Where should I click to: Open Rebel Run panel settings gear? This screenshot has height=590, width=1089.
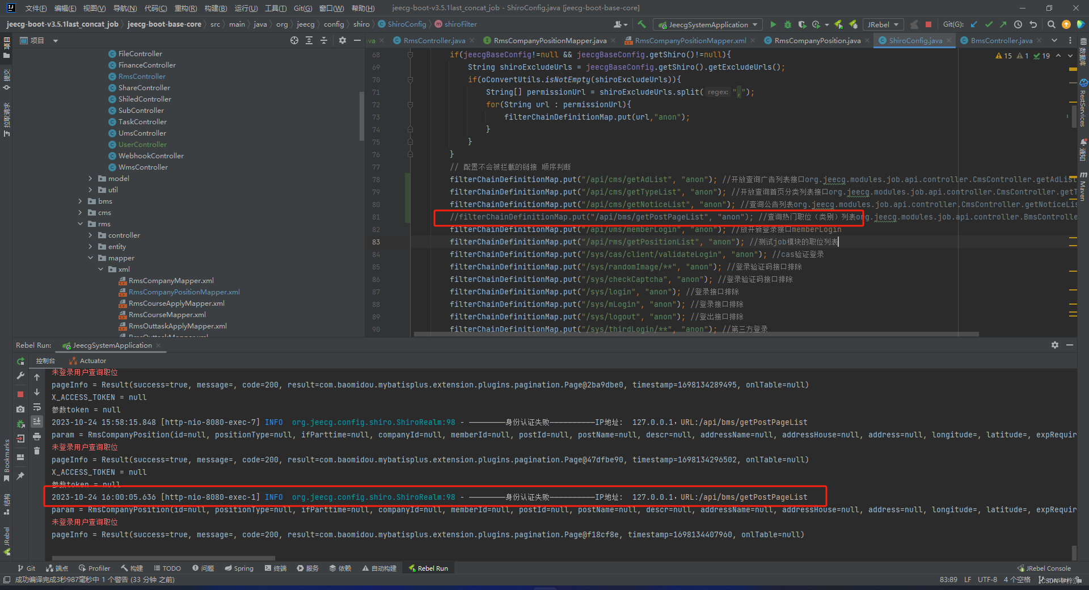[x=1054, y=345]
